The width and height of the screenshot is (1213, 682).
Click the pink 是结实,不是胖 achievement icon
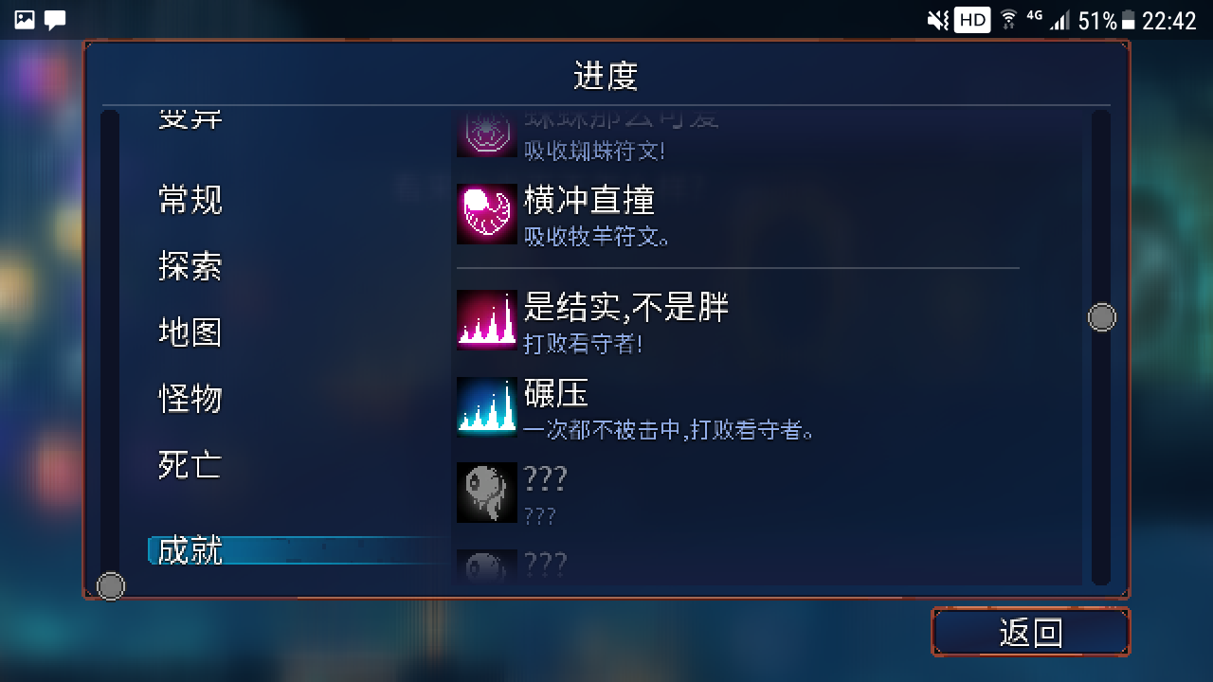(487, 320)
